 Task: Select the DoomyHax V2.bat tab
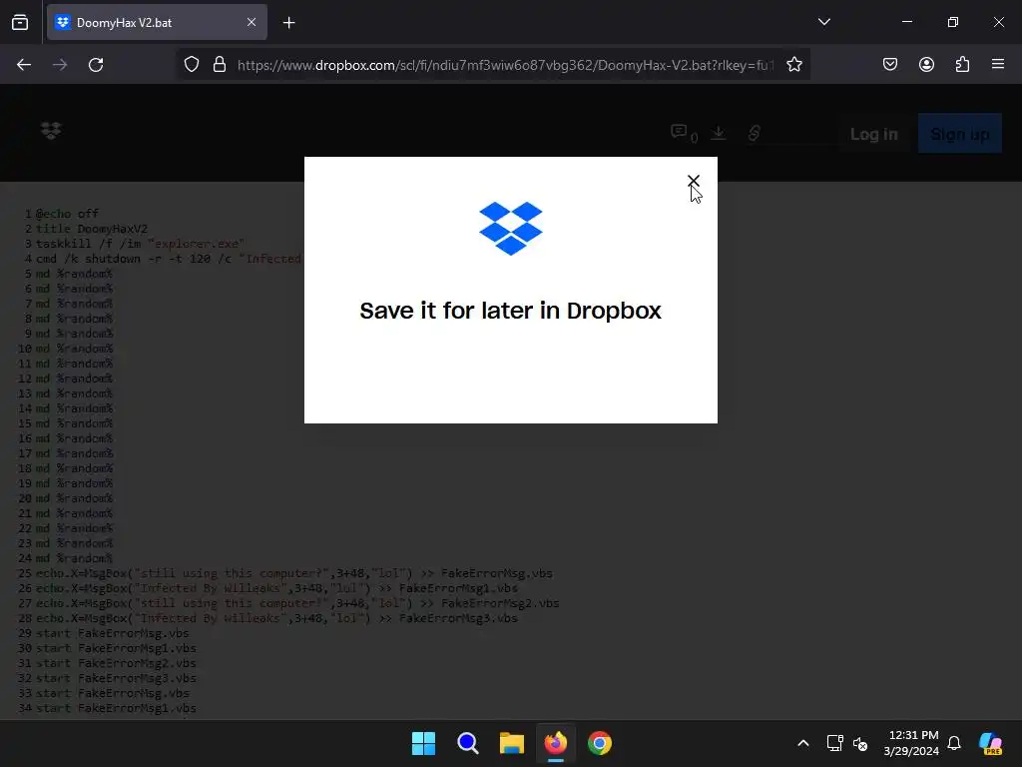(157, 22)
